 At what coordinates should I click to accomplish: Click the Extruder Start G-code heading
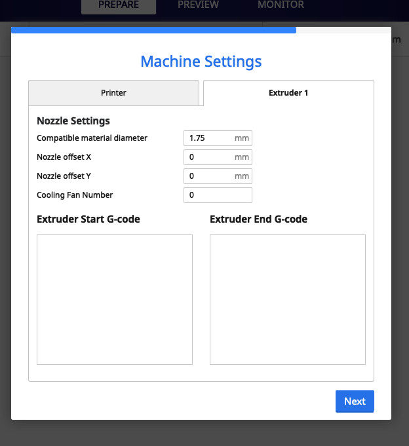click(88, 219)
